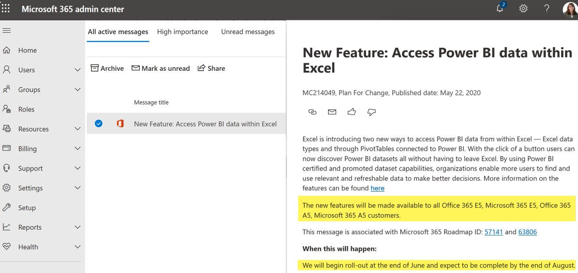This screenshot has height=273, width=578.
Task: Open the app launcher waffle icon
Action: point(6,9)
